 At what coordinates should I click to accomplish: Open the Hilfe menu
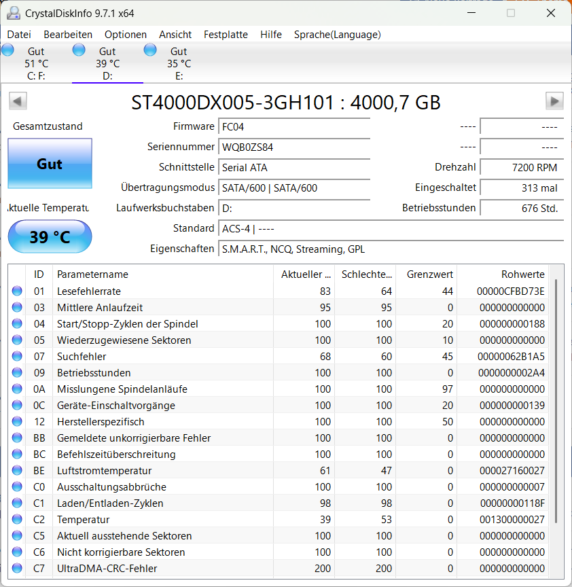point(271,35)
